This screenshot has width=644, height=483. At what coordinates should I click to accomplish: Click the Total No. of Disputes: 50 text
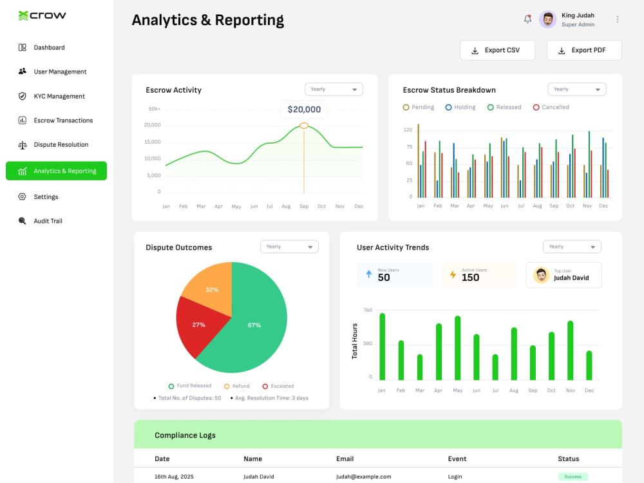click(x=189, y=398)
